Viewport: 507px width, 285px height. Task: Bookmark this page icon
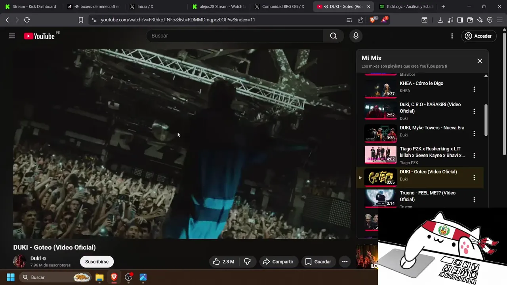[x=81, y=20]
